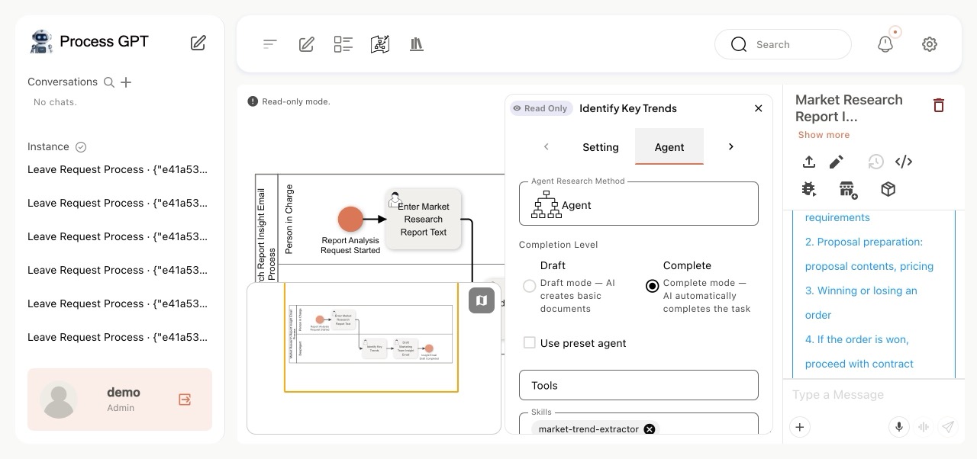Open notifications bell icon
977x459 pixels.
click(x=885, y=44)
